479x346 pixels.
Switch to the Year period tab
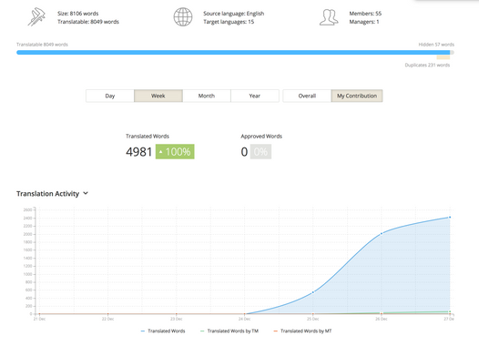click(255, 96)
